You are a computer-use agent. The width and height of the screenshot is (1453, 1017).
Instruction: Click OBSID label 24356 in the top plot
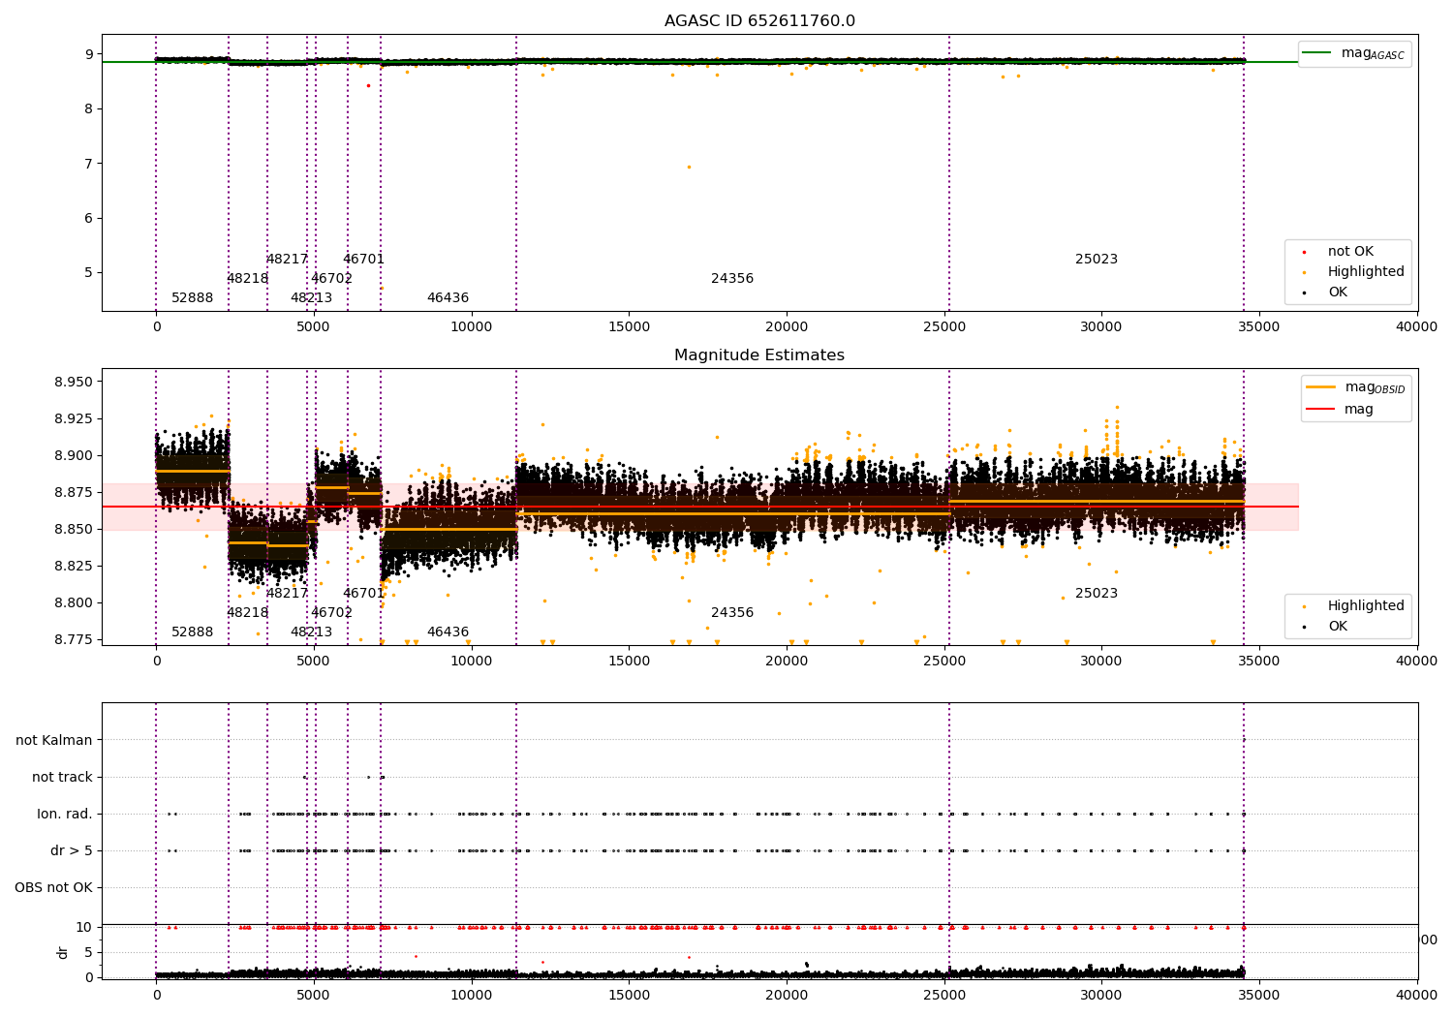[732, 279]
